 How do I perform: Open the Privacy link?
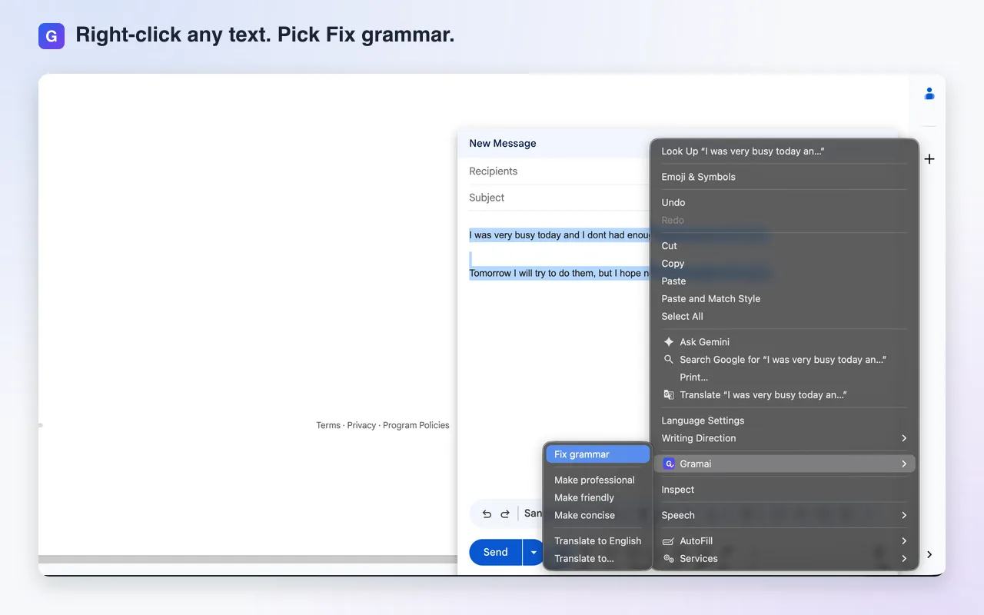[361, 425]
